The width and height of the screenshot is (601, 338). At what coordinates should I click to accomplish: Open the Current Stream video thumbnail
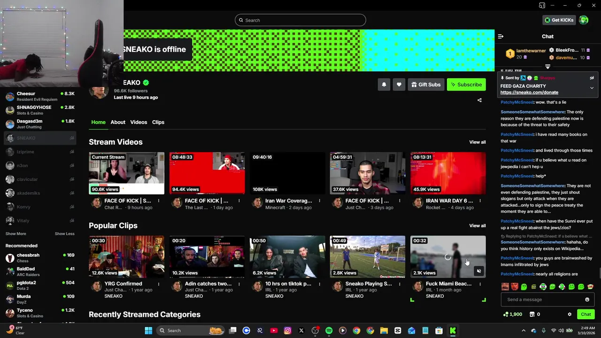[x=127, y=173]
